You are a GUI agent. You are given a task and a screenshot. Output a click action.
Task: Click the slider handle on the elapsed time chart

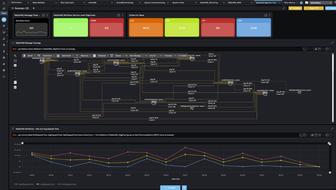330,144
